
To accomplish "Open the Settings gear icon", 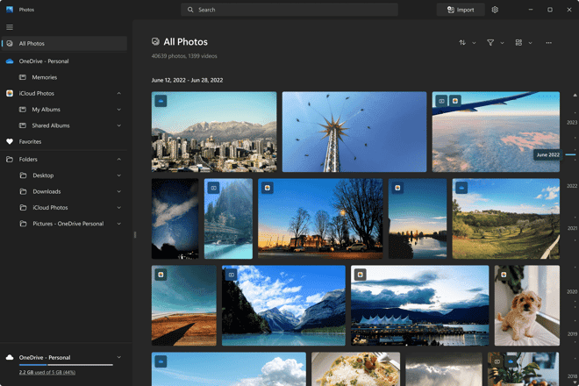I will click(495, 10).
